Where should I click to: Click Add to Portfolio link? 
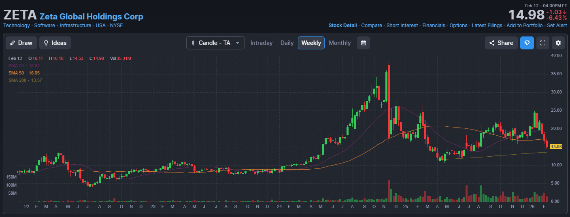point(525,26)
